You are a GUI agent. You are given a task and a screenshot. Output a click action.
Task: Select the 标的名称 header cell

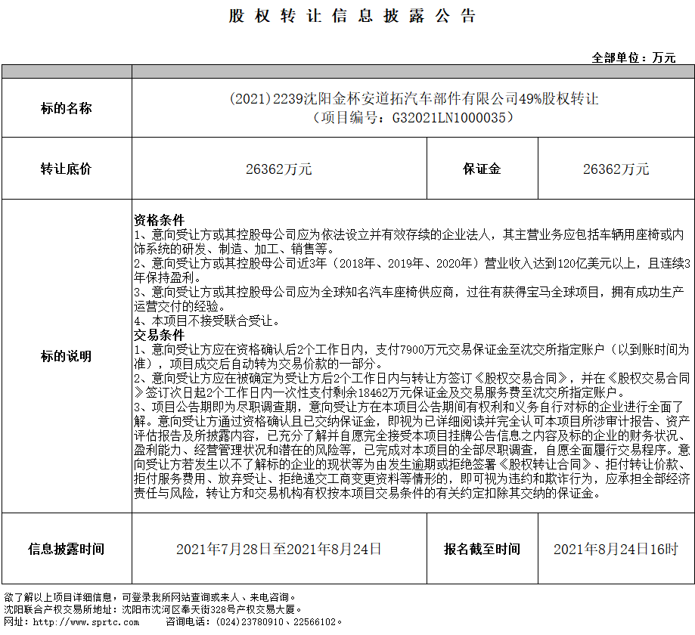tap(67, 108)
